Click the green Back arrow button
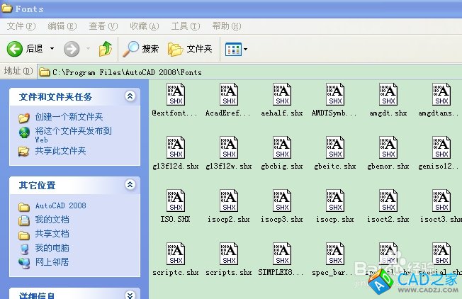This screenshot has width=462, height=299. [x=15, y=49]
